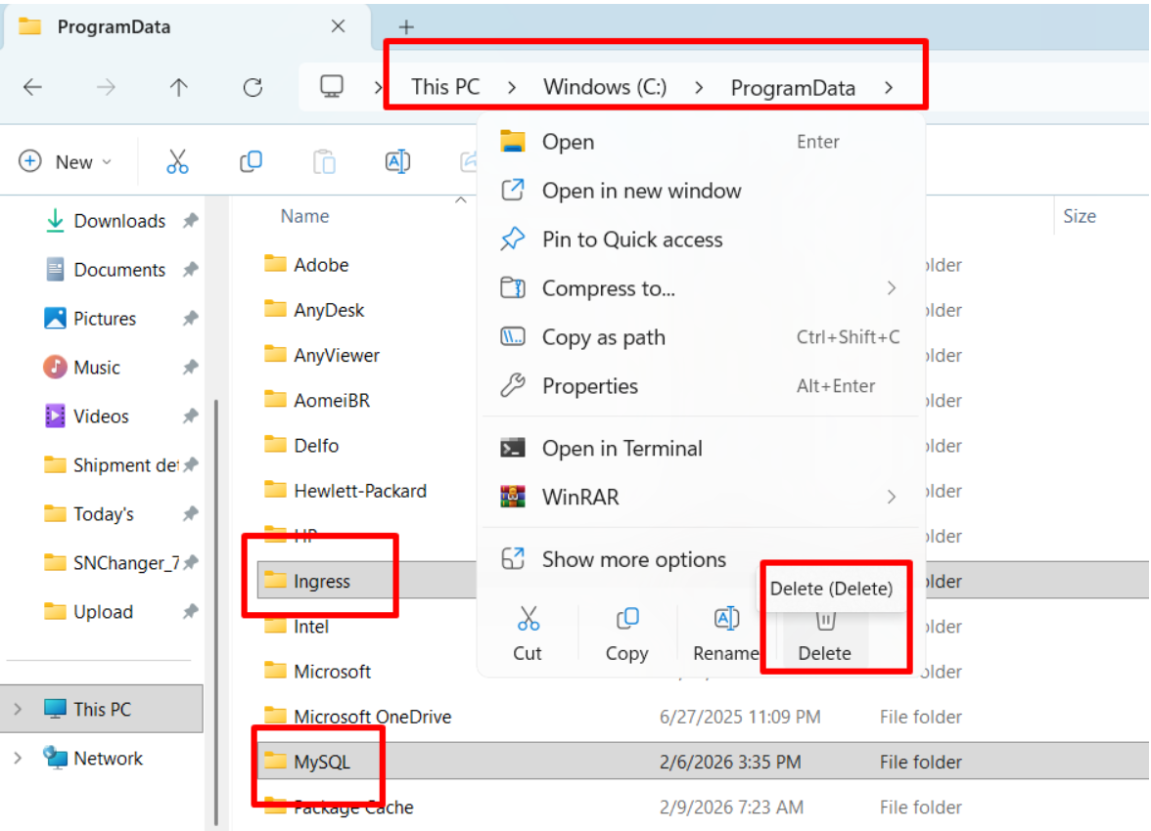Choose Properties from context menu
Screen dimensions: 1151x831
click(x=589, y=386)
